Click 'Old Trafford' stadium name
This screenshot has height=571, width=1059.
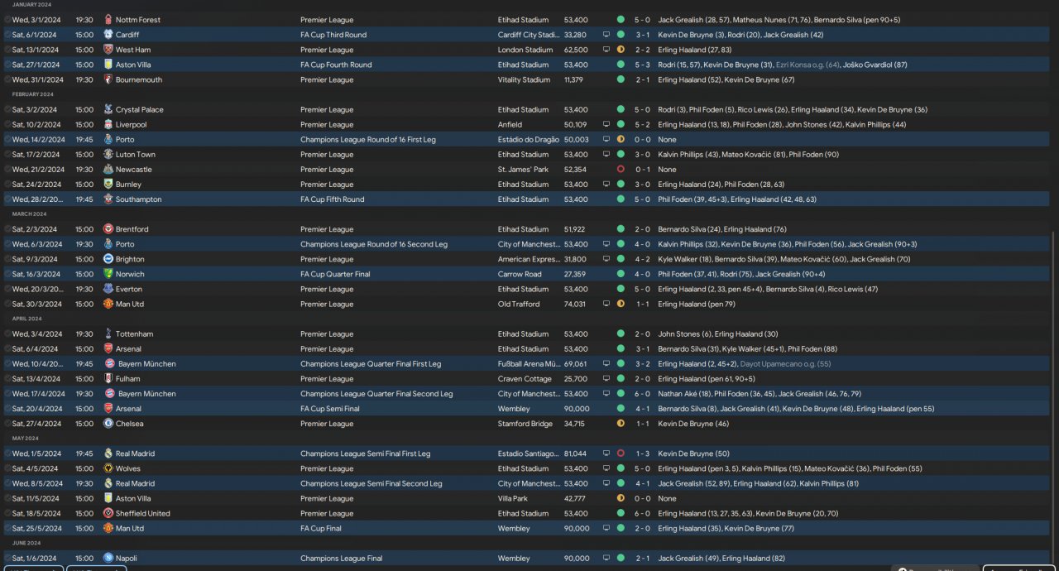[x=519, y=304]
